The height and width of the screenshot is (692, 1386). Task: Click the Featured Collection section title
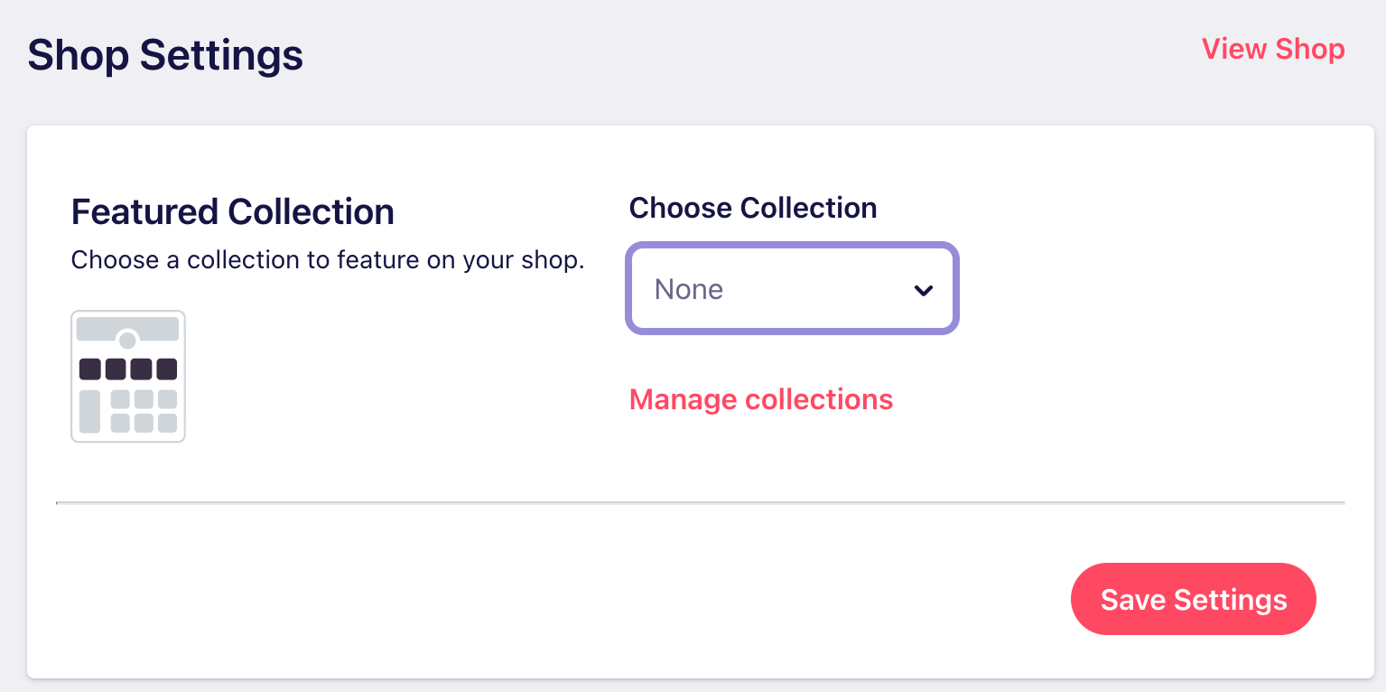coord(232,211)
